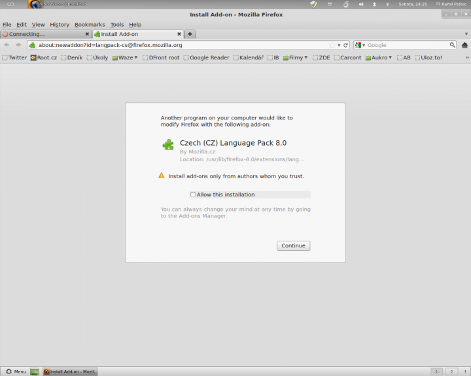Open the History menu
Image resolution: width=471 pixels, height=376 pixels.
(x=60, y=25)
